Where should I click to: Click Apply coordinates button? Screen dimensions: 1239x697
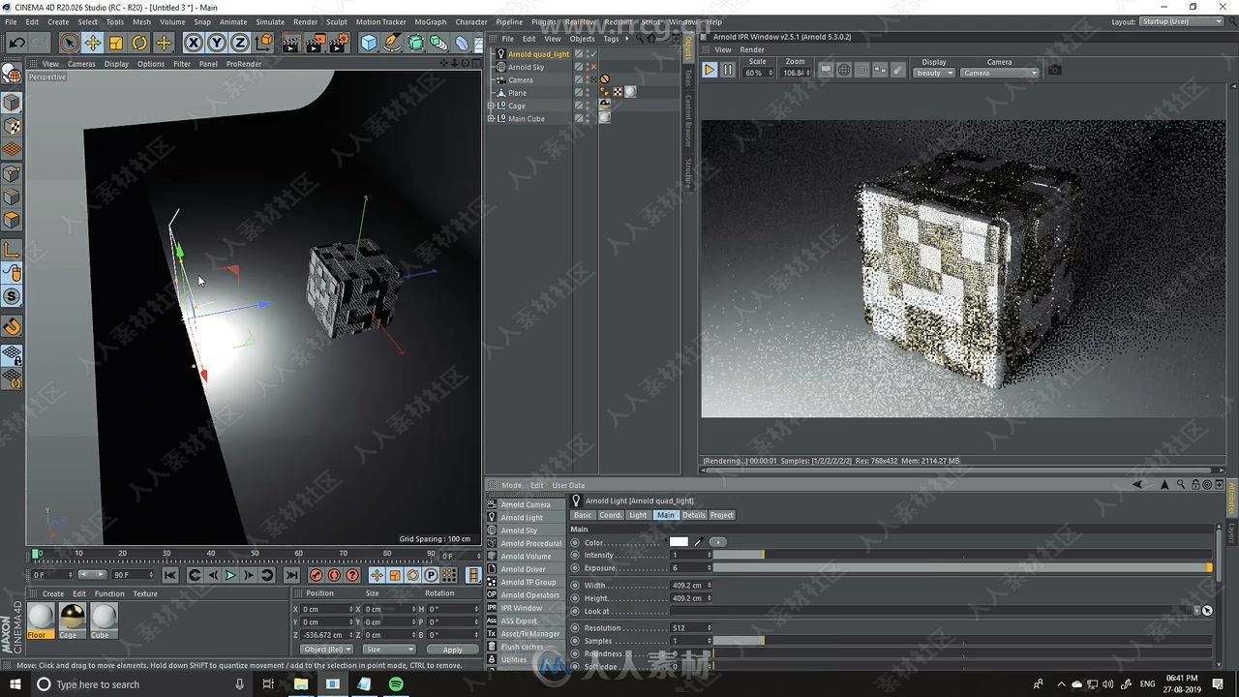coord(452,650)
